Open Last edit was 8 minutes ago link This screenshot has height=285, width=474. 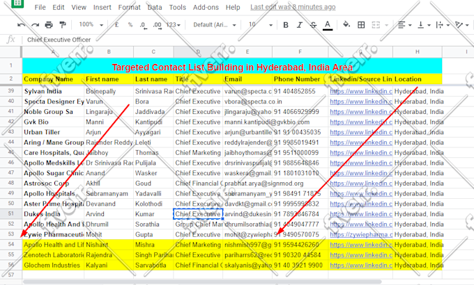coord(293,7)
